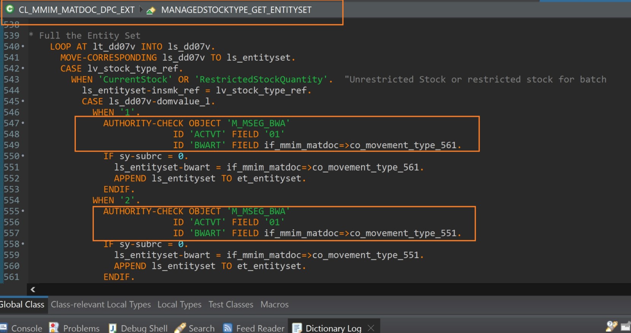631x333 pixels.
Task: Click ID 'ACTVT' FIELD '01' on line 556
Action: click(229, 222)
